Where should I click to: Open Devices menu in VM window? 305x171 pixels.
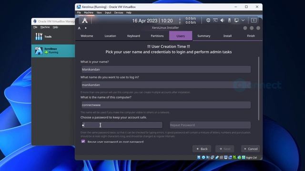119,13
